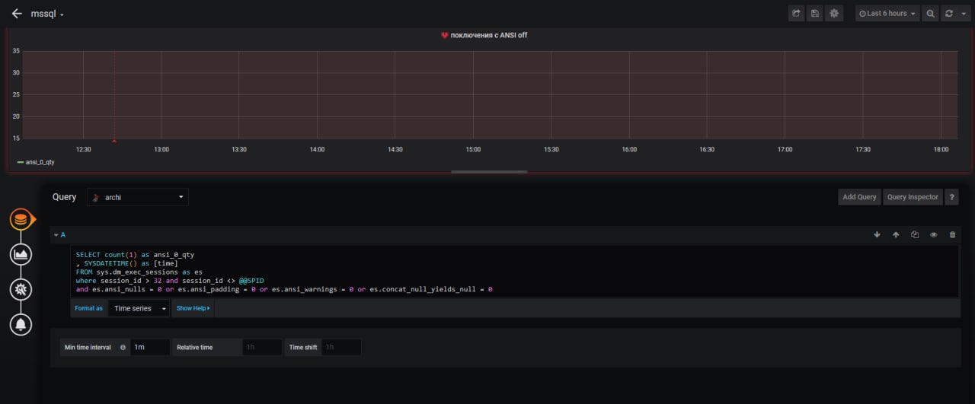
Task: Duplicate query A
Action: click(915, 235)
